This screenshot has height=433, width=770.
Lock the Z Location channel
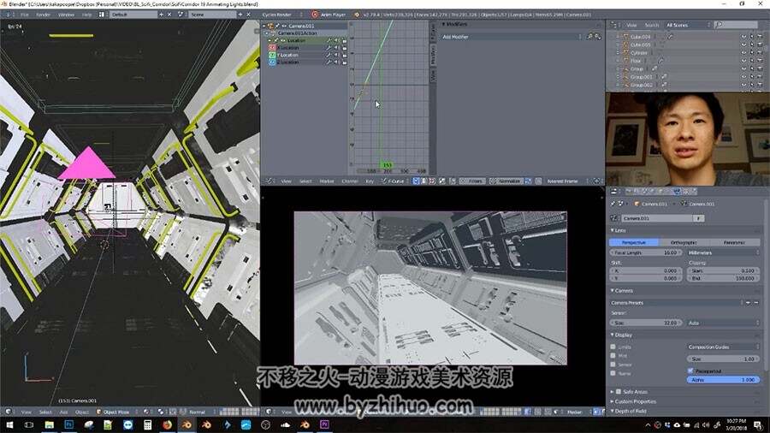(344, 62)
